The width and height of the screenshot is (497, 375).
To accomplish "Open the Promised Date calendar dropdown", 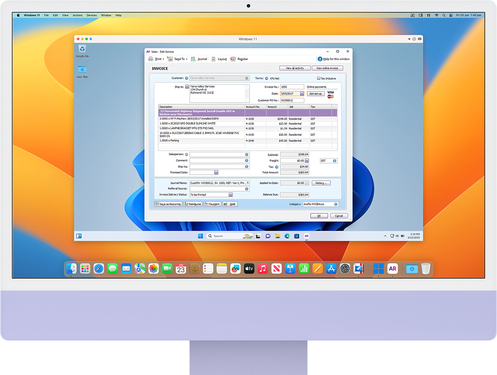I will coord(216,172).
